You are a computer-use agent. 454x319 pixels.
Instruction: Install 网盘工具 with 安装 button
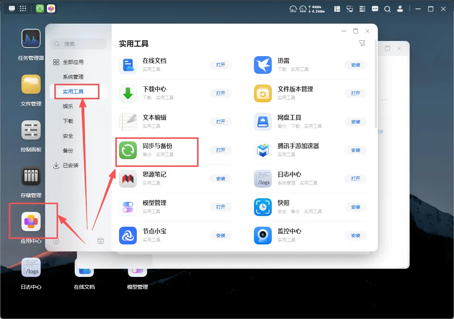pyautogui.click(x=356, y=122)
